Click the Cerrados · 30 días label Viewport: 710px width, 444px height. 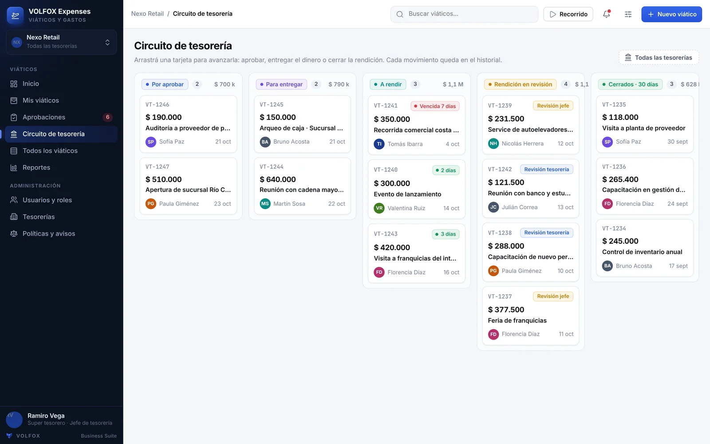tap(630, 84)
